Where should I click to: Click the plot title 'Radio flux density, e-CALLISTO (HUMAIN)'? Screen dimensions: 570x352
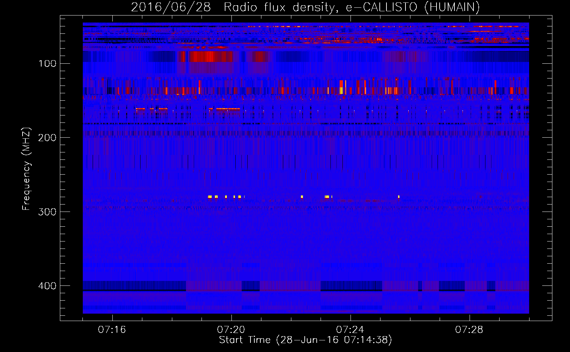pos(352,7)
